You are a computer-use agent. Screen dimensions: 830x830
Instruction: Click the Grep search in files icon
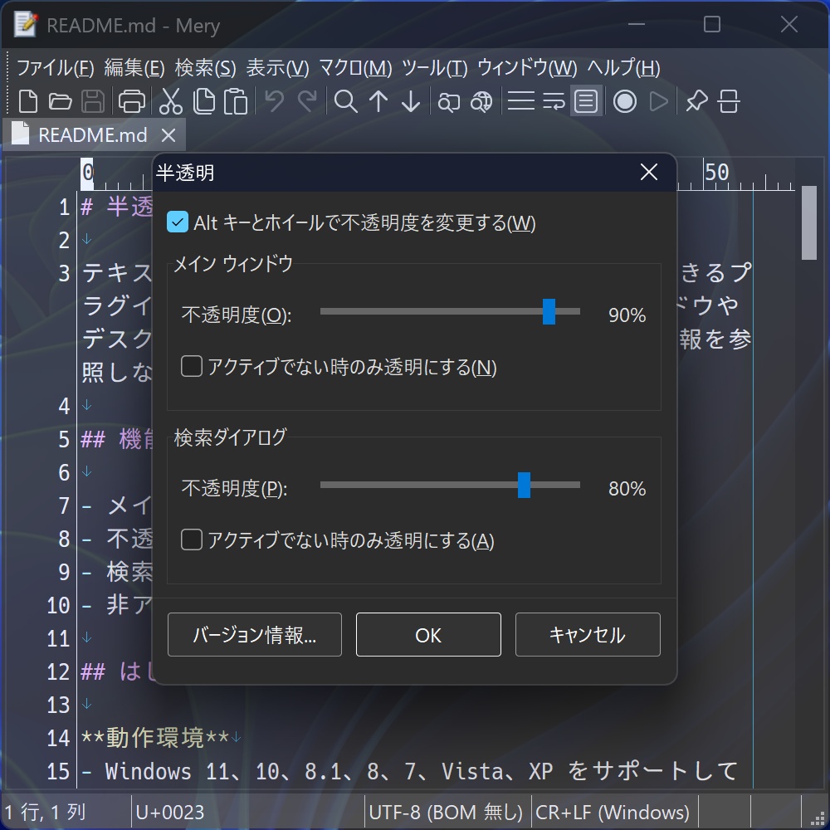[x=481, y=101]
